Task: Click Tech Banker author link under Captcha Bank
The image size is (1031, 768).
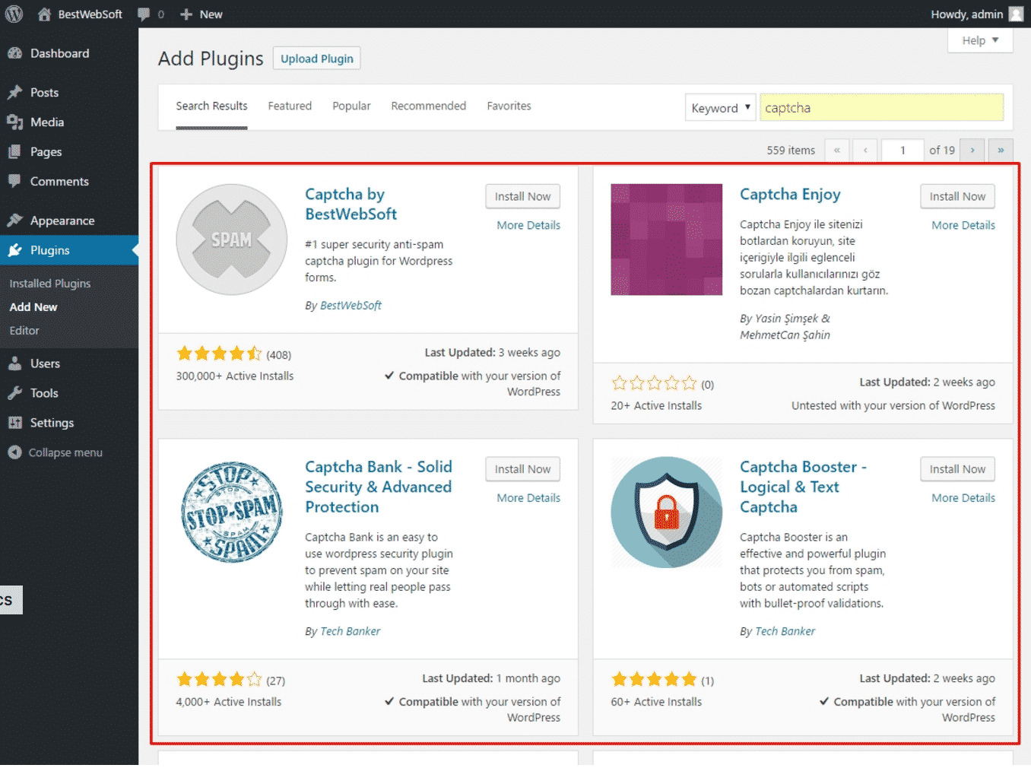Action: pyautogui.click(x=350, y=631)
